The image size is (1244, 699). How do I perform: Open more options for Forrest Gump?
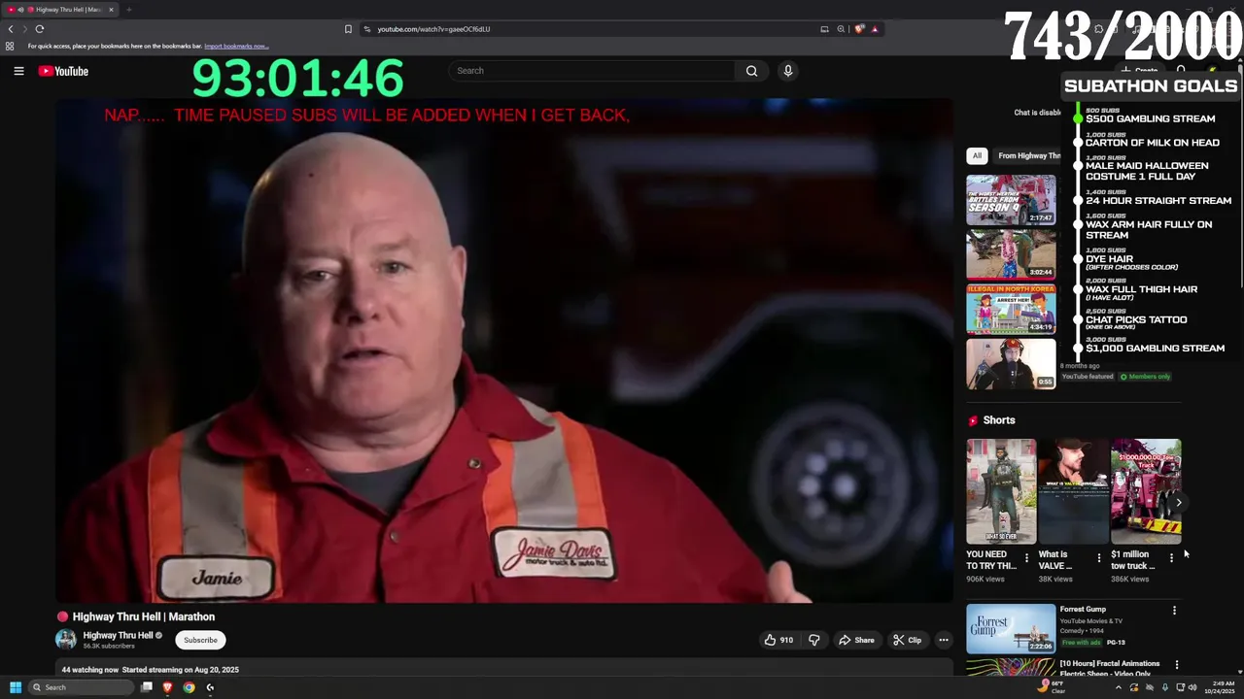pyautogui.click(x=1174, y=611)
